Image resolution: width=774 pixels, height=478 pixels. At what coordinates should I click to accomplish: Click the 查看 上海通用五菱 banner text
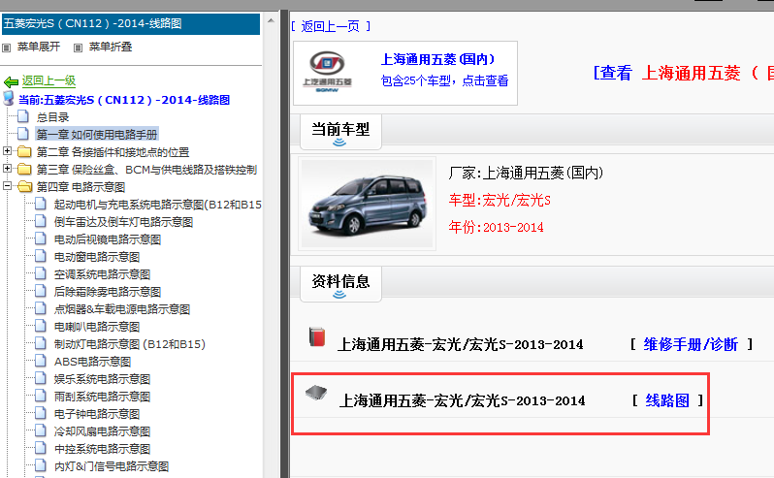click(683, 73)
